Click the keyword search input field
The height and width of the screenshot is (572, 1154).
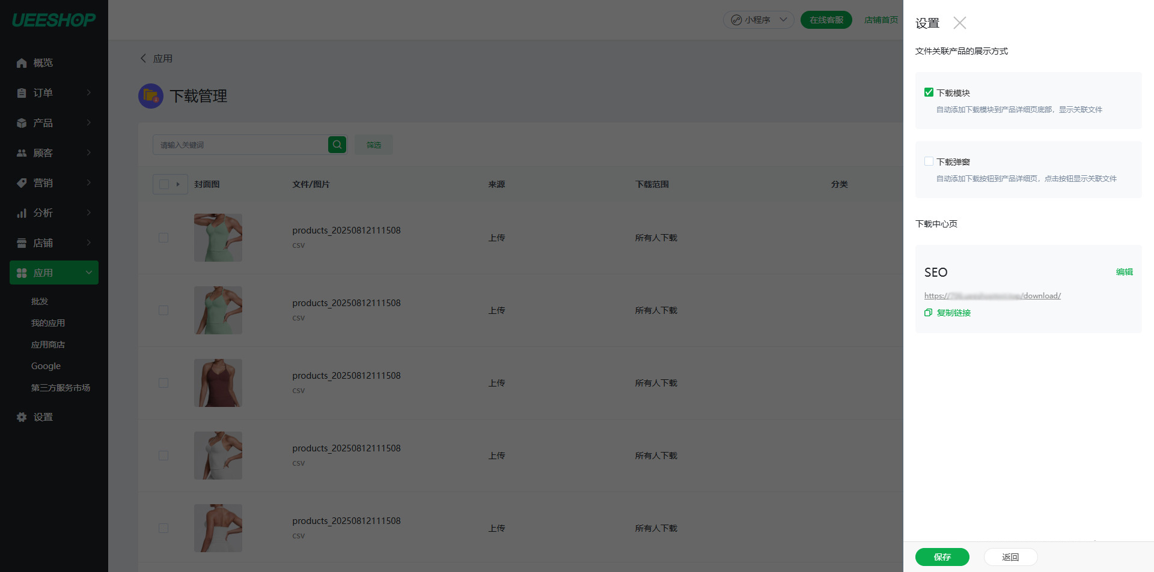240,145
